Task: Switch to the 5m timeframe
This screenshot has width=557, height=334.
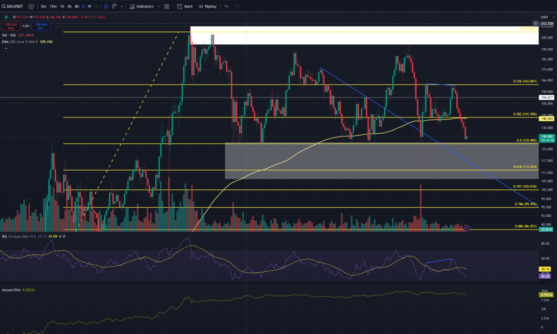Action: [x=43, y=6]
